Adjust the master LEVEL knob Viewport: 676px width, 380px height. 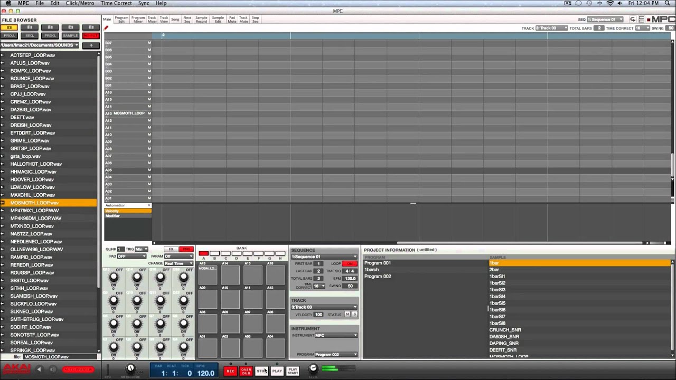coord(313,368)
